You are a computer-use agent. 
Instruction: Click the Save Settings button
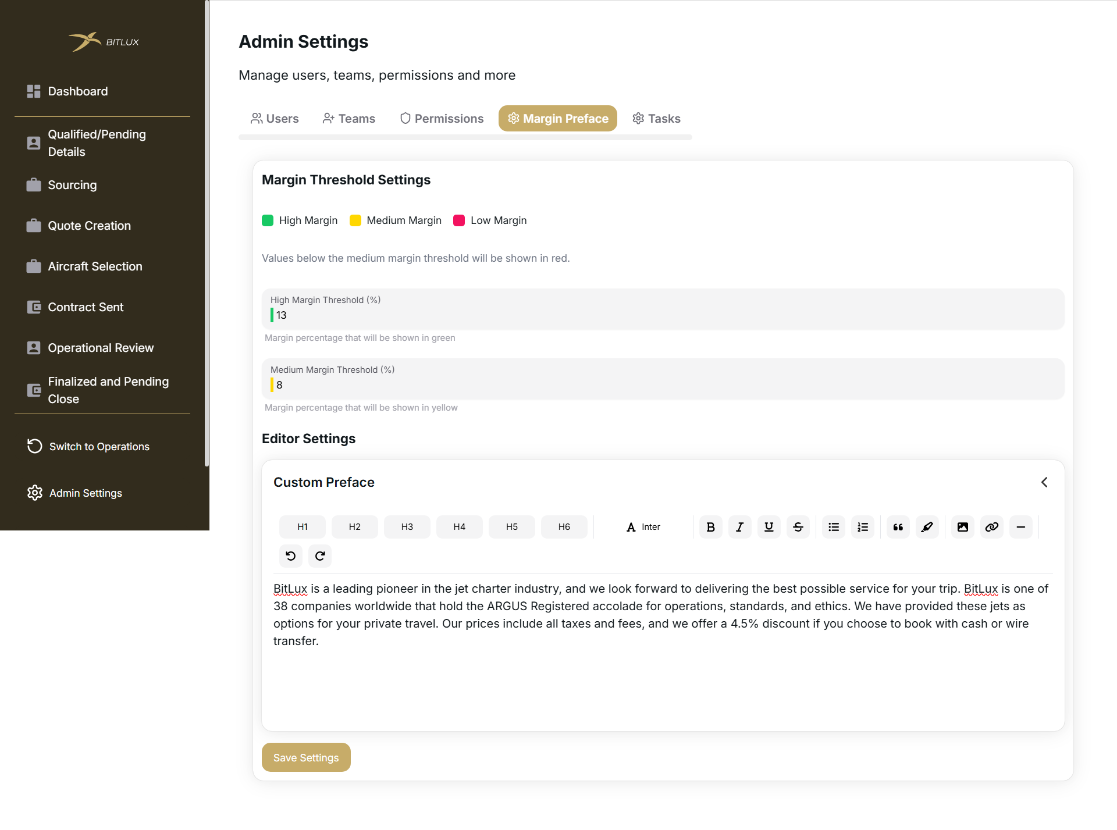[x=306, y=757]
